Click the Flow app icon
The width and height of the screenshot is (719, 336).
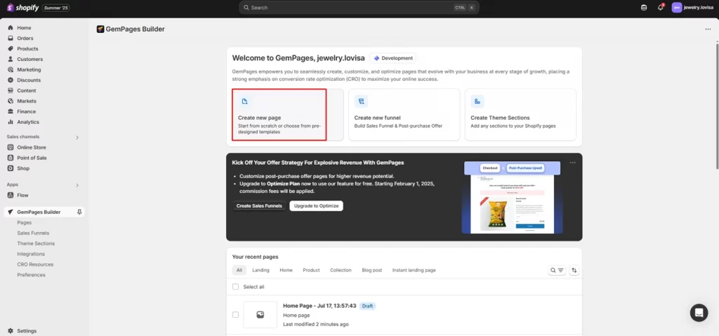point(10,195)
